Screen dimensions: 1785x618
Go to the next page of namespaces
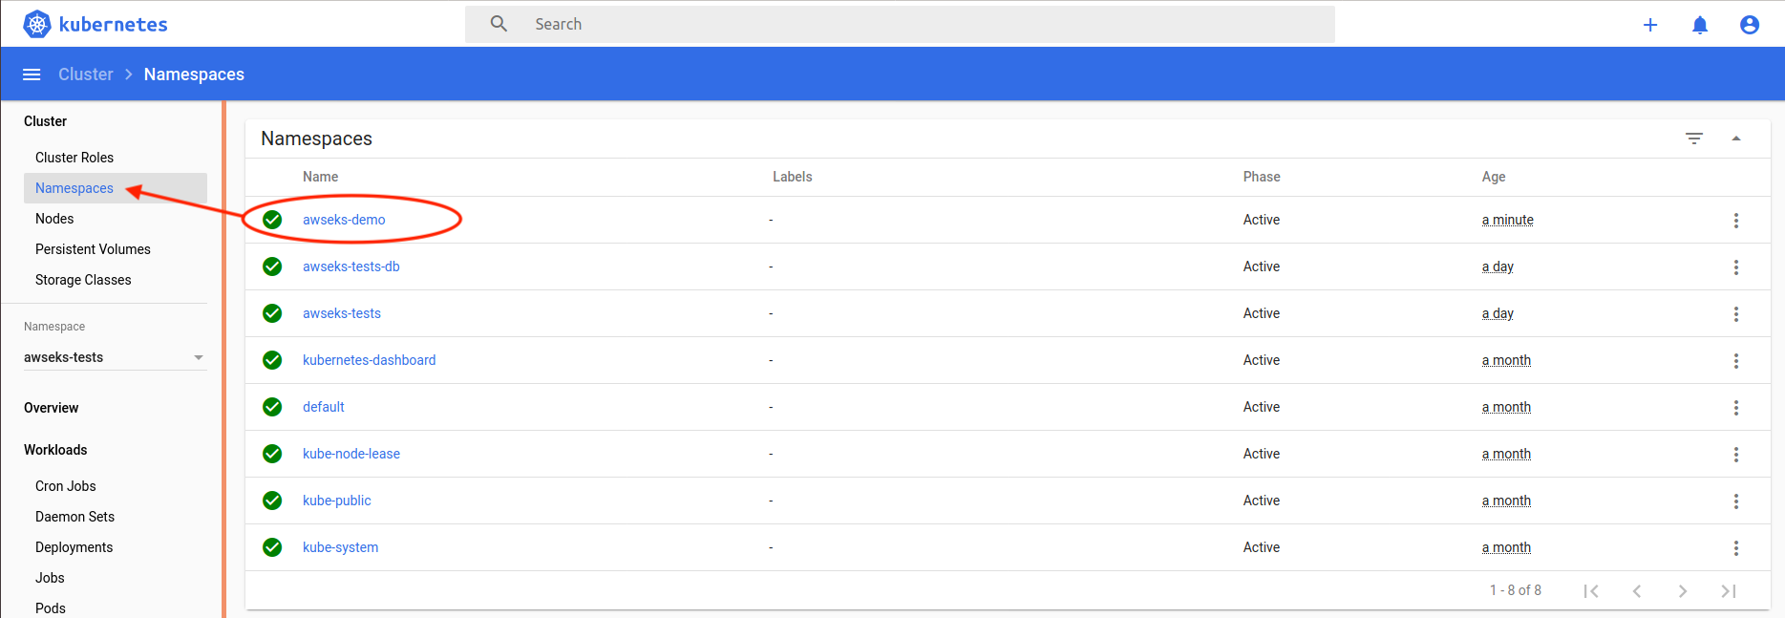click(x=1683, y=591)
